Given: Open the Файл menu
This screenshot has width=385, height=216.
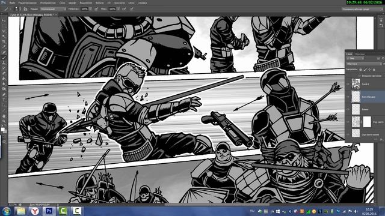Looking at the screenshot, I should 12,2.
